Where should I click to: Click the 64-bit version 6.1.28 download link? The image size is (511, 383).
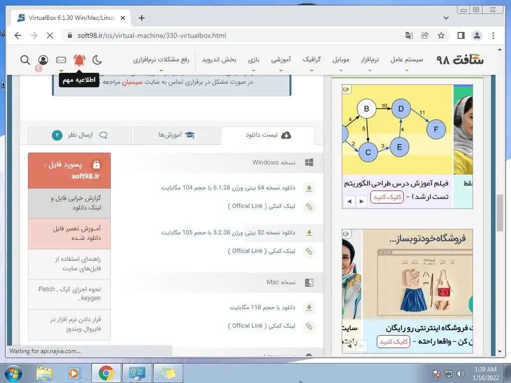(x=228, y=188)
